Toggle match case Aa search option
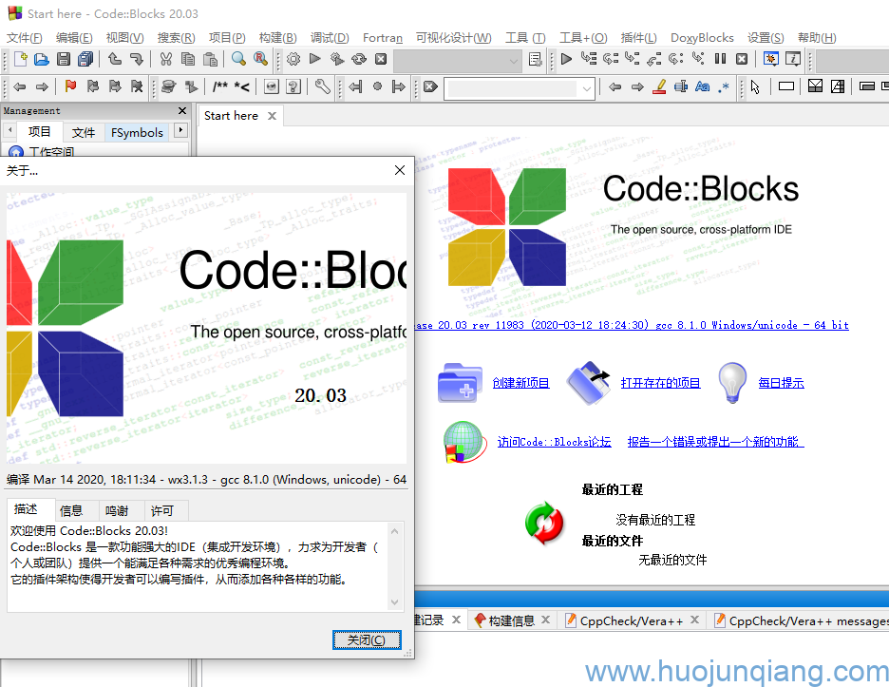 (x=703, y=86)
